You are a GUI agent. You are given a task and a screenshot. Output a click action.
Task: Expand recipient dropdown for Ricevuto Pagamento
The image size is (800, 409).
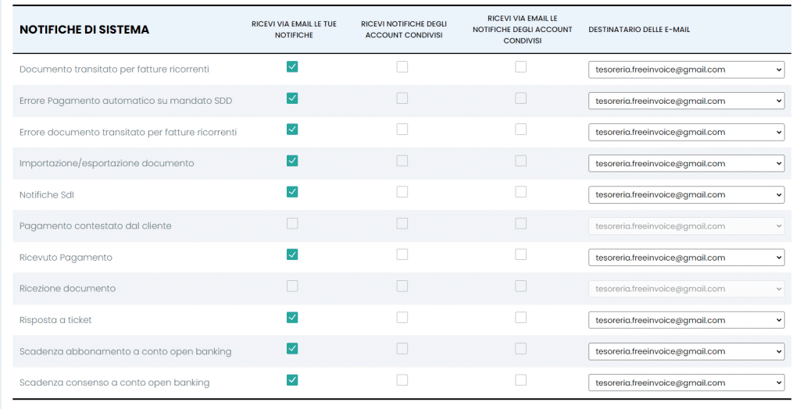[686, 258]
